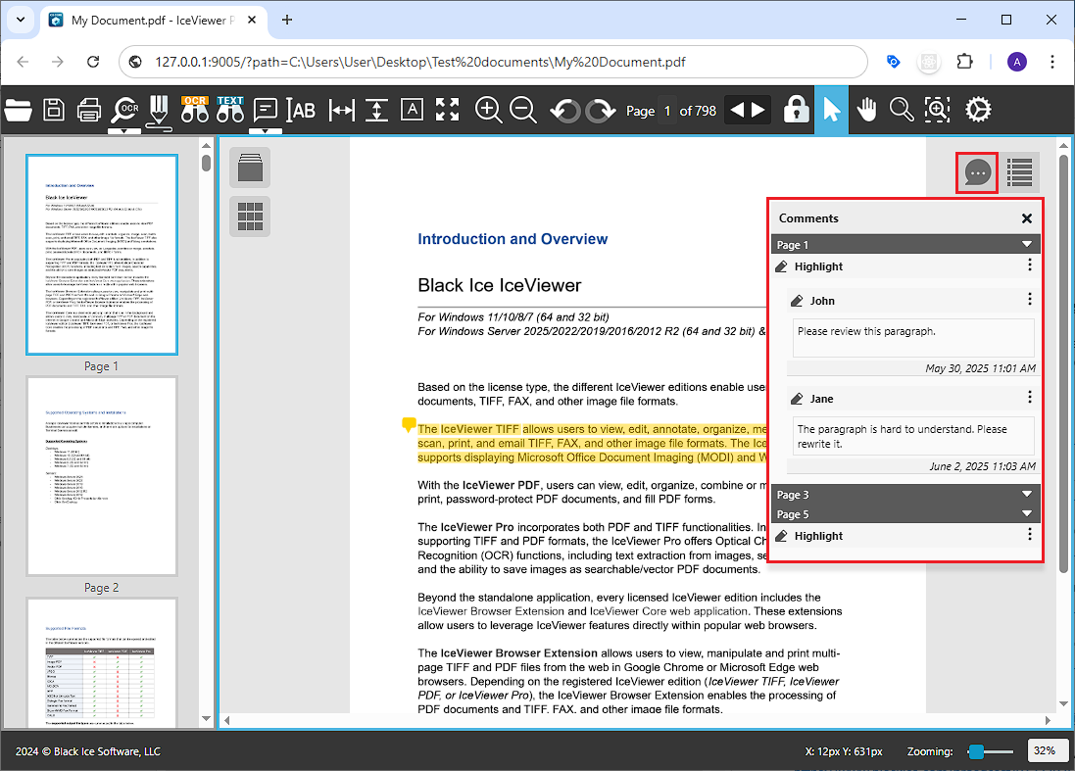This screenshot has width=1075, height=771.
Task: Open a new browser tab
Action: point(287,20)
